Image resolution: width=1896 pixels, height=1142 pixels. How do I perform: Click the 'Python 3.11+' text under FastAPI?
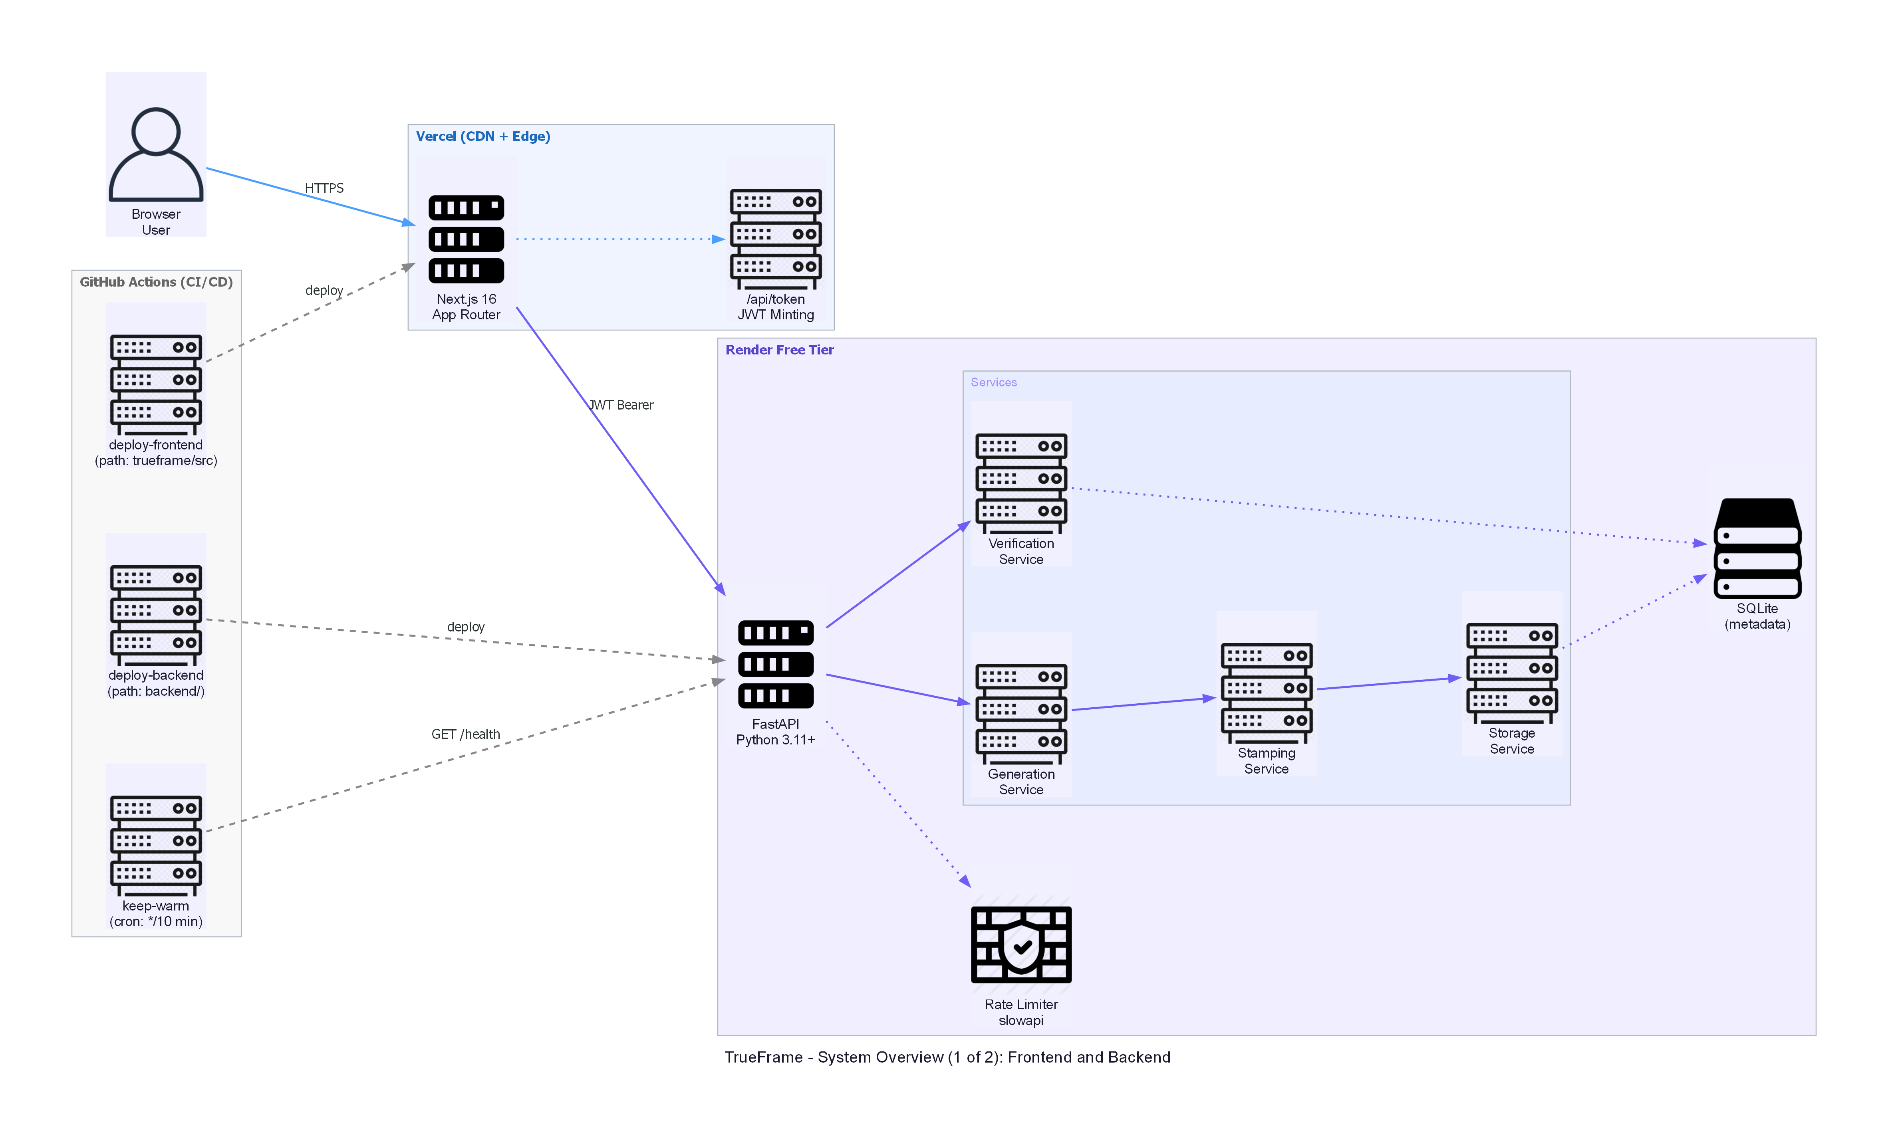(x=776, y=740)
